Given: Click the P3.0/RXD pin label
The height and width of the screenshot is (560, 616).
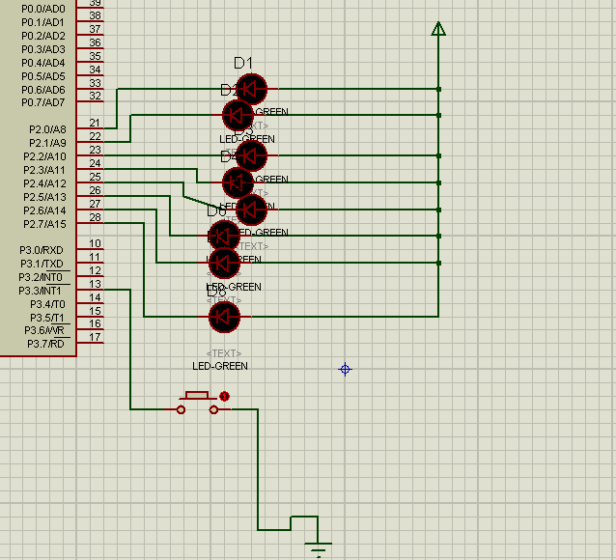Looking at the screenshot, I should click(x=42, y=250).
